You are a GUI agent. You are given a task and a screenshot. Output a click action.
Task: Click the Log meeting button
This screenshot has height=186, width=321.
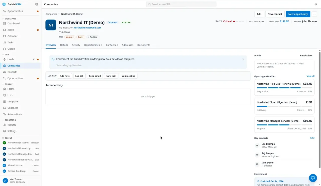[x=128, y=76]
